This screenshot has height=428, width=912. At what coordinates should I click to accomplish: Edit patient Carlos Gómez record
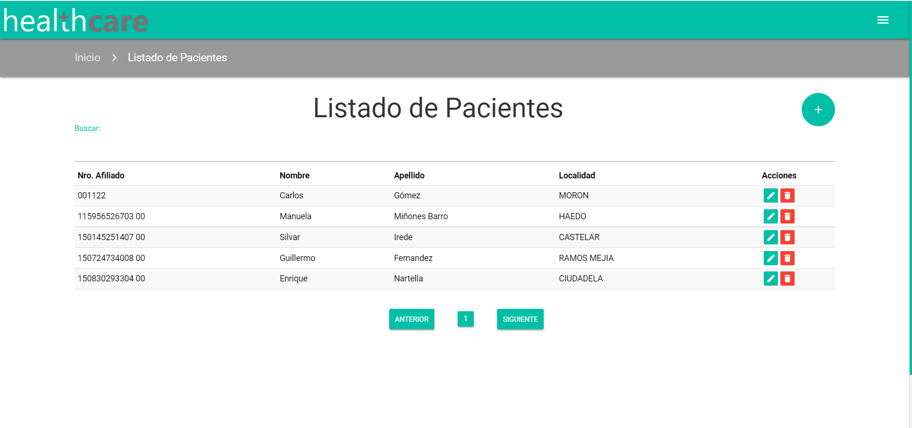(770, 195)
